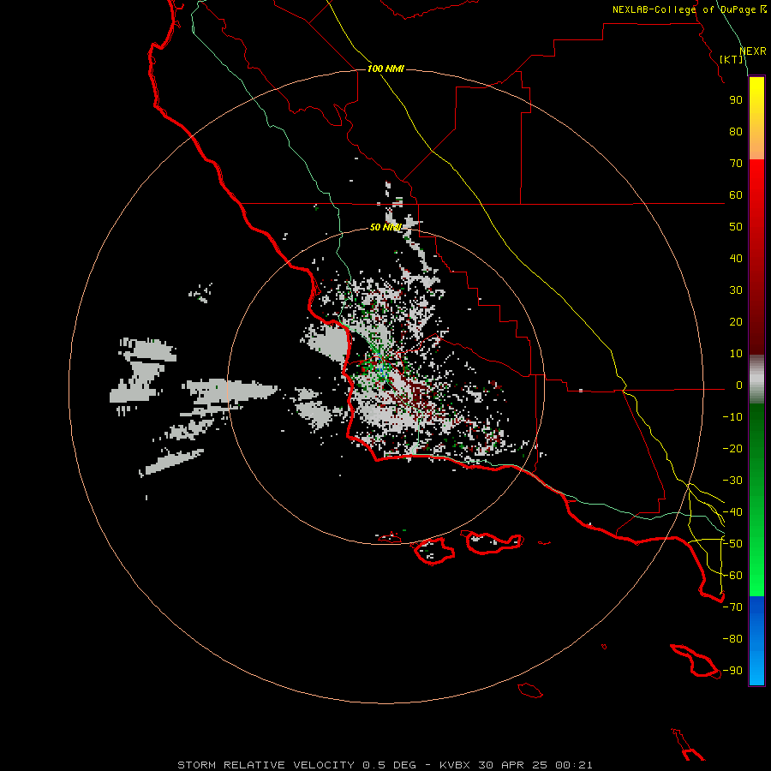Image resolution: width=771 pixels, height=771 pixels.
Task: Click the 50 value on velocity scale
Action: tap(736, 227)
